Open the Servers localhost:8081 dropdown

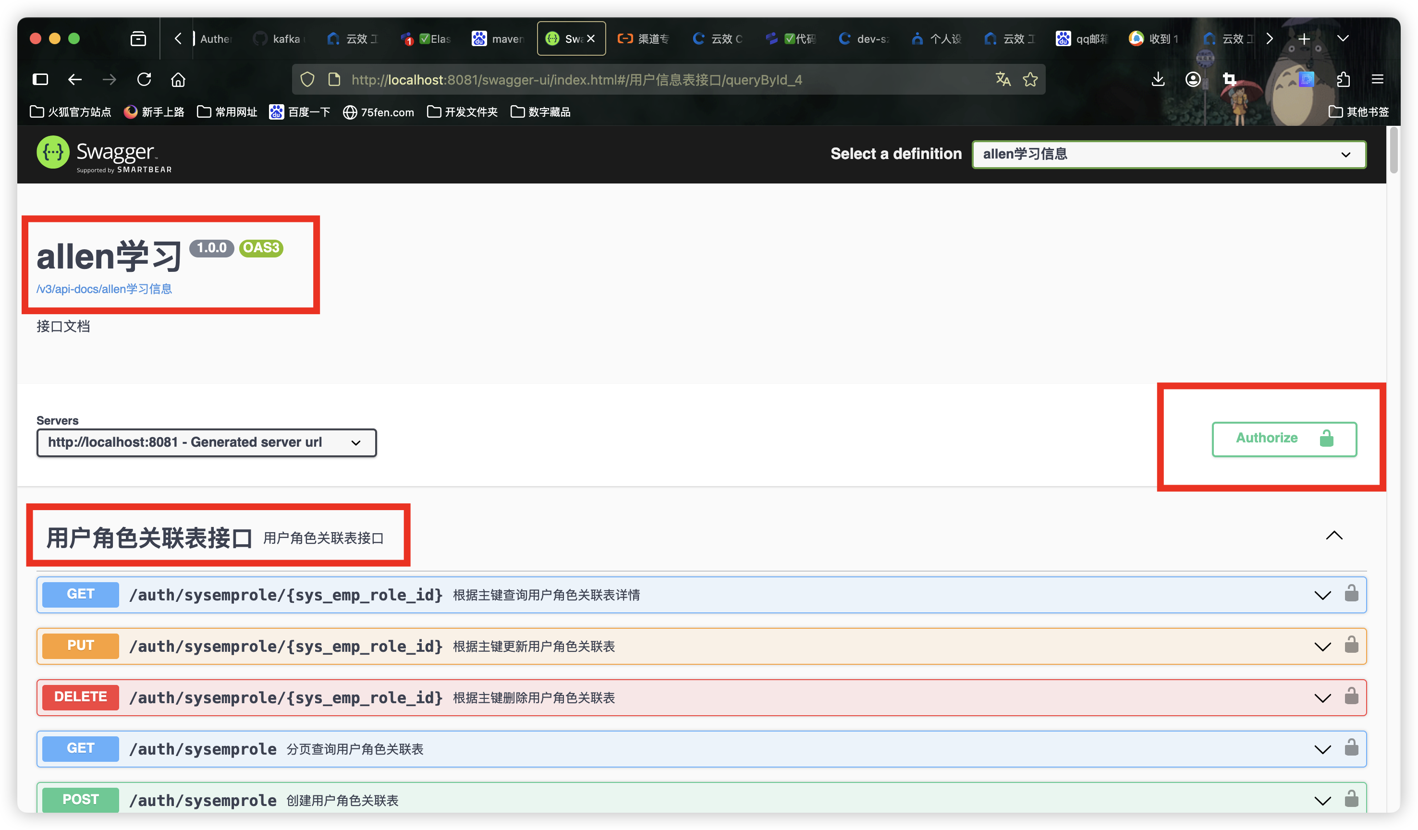click(x=206, y=442)
